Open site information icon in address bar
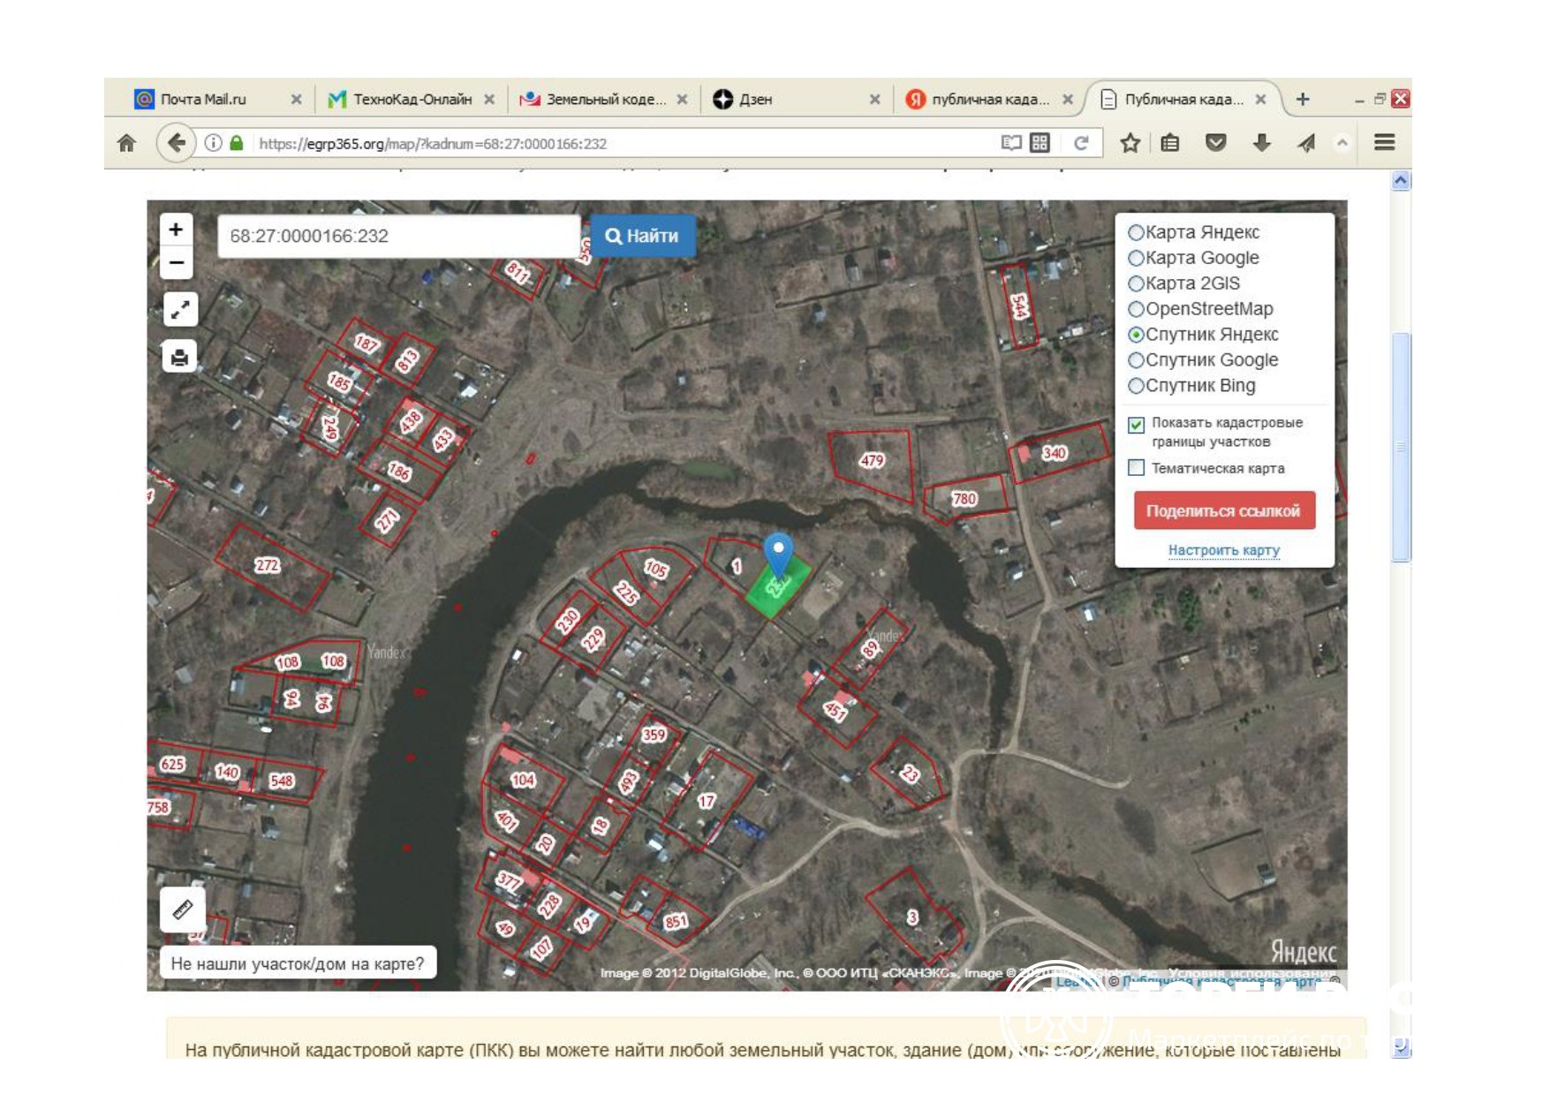 point(213,143)
